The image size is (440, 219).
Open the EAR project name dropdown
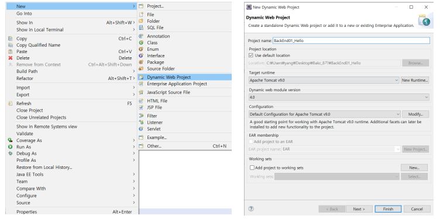(x=398, y=150)
